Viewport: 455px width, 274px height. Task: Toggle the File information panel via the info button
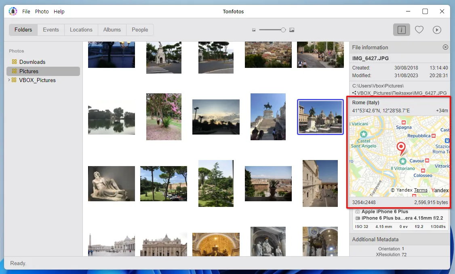[401, 30]
